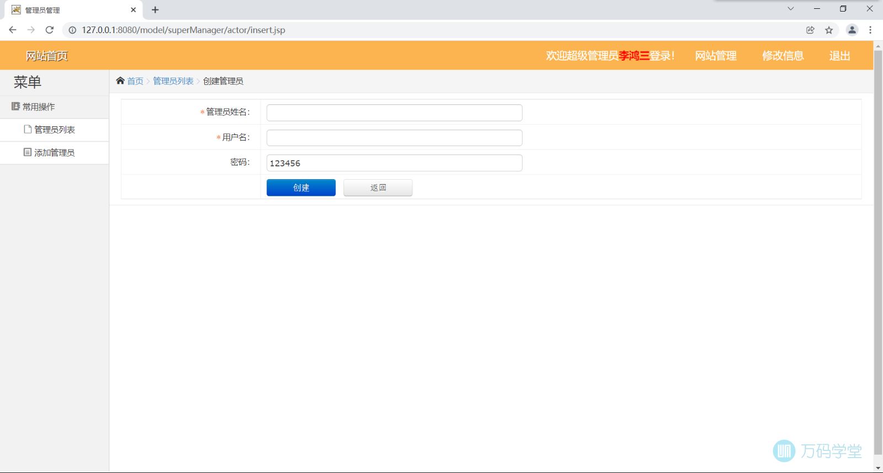Focus the 用户名 input field
Viewport: 883px width, 473px height.
[x=394, y=138]
